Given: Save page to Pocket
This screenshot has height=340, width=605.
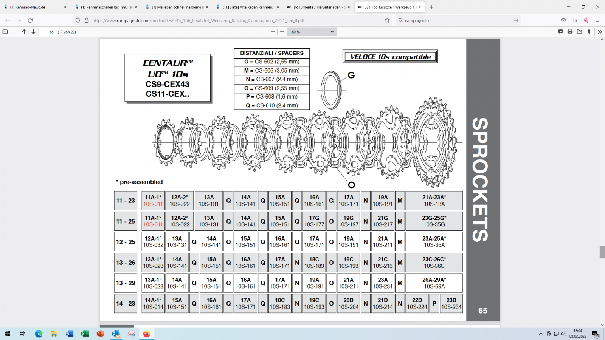Looking at the screenshot, I should point(563,20).
